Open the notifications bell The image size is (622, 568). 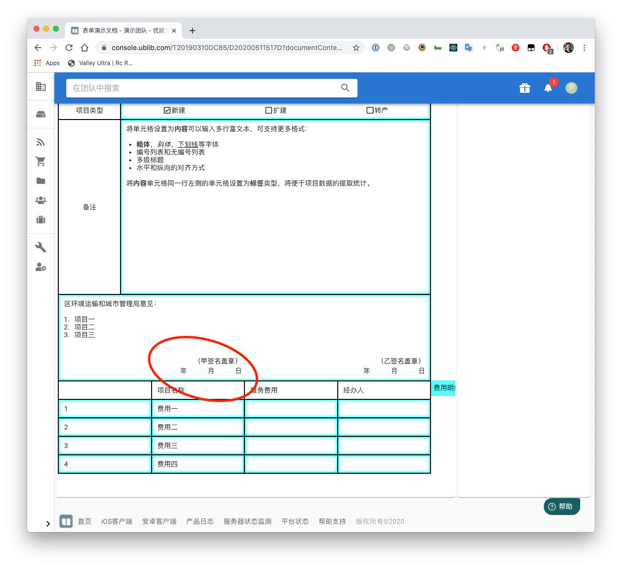(548, 88)
